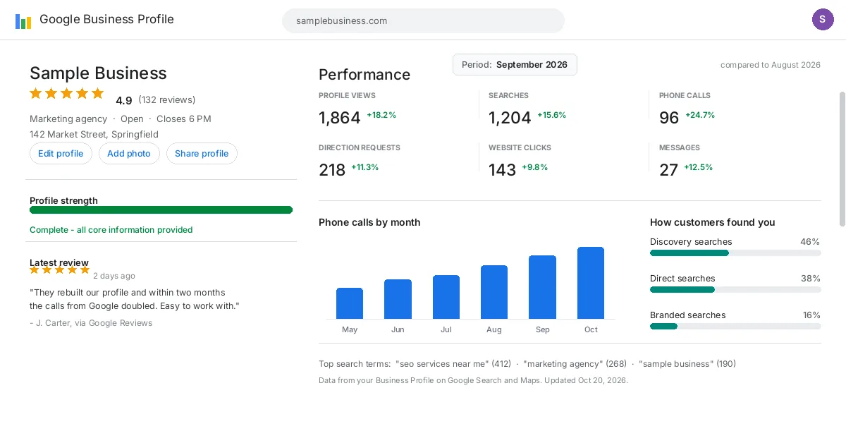
Task: Click the +15.6% searches change
Action: pyautogui.click(x=551, y=115)
